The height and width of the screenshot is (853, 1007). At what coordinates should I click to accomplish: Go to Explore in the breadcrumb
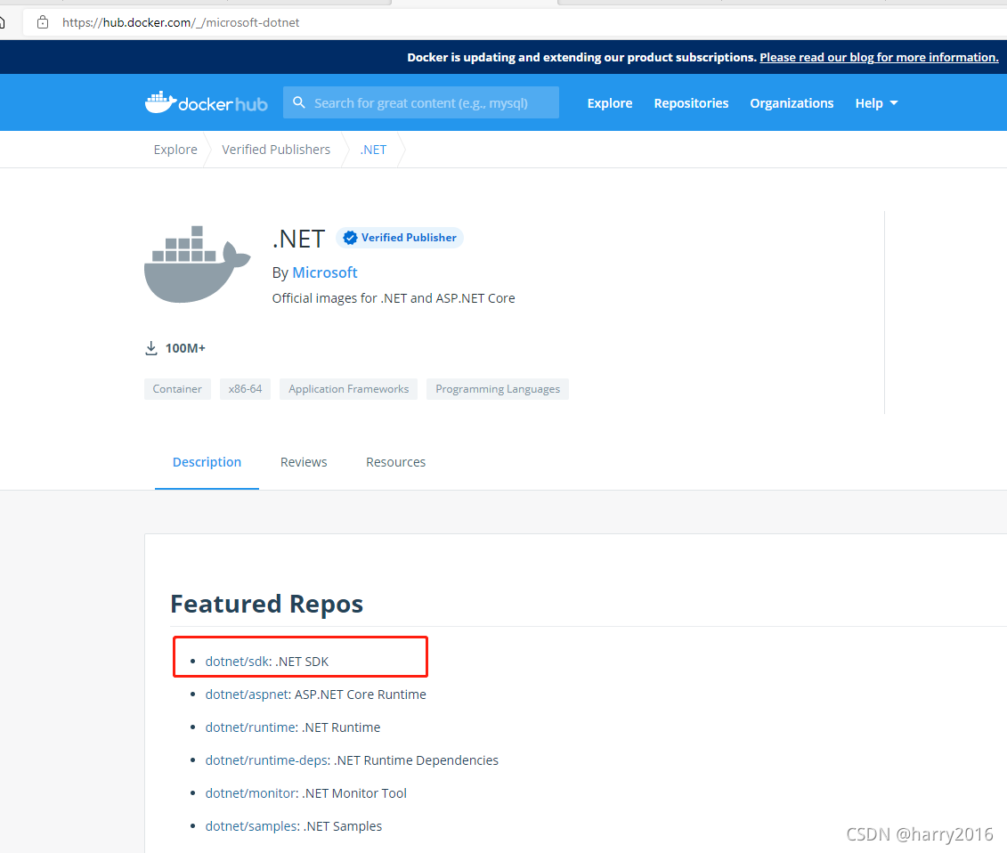tap(175, 150)
